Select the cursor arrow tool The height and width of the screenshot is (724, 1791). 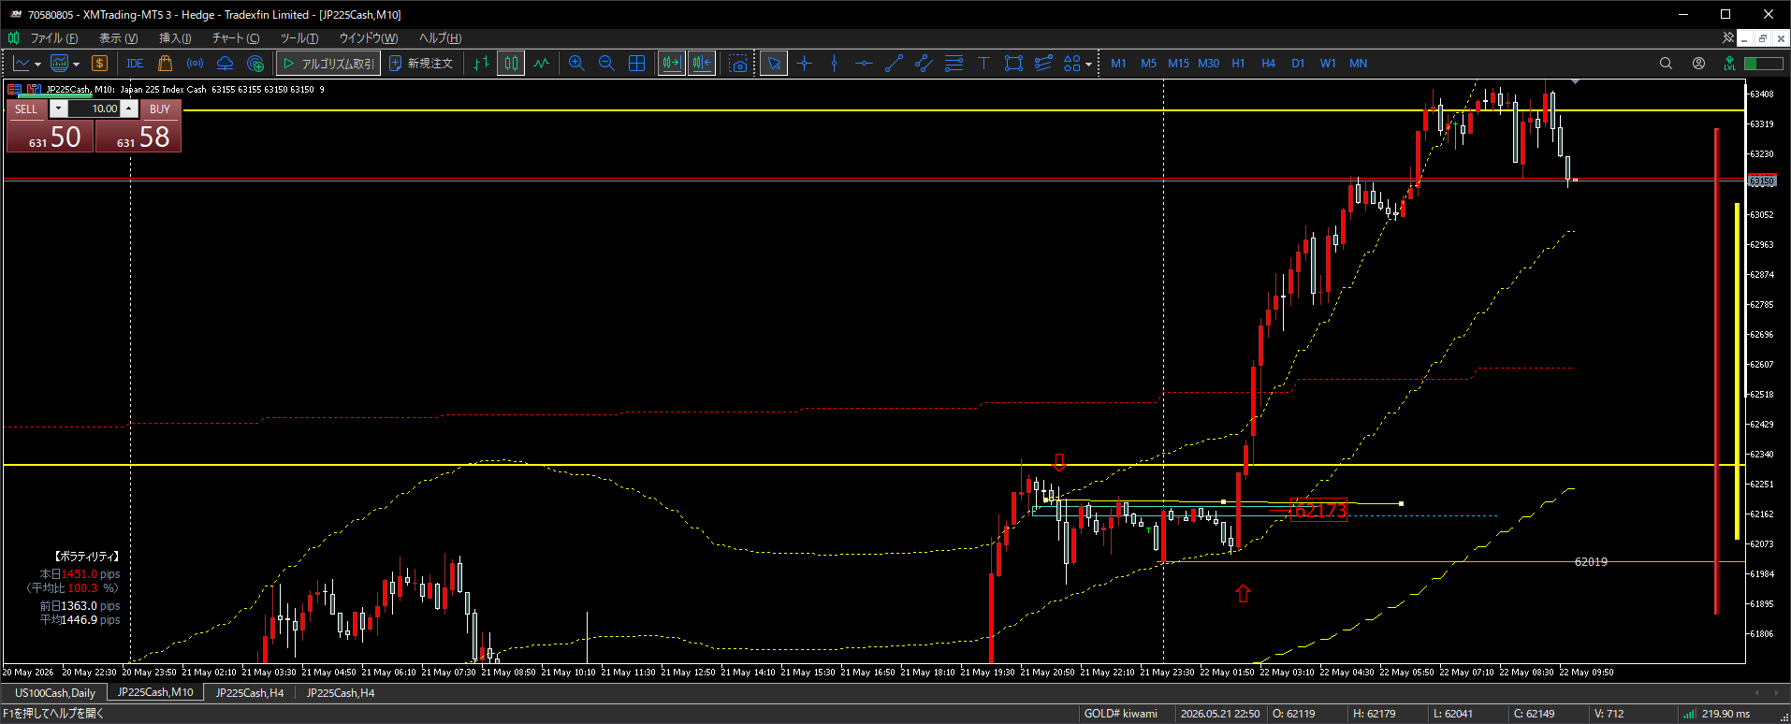point(774,64)
